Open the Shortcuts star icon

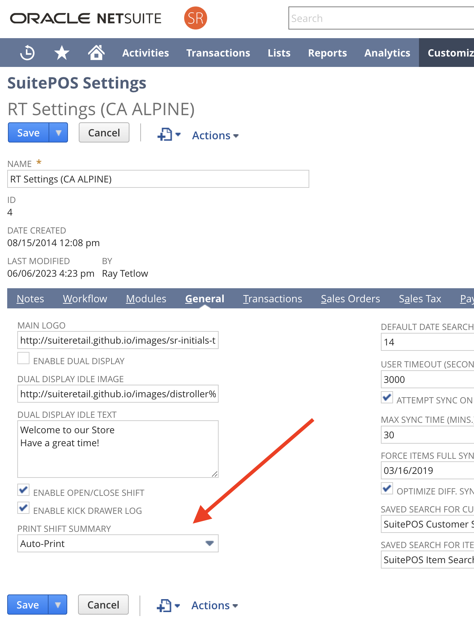pyautogui.click(x=62, y=53)
